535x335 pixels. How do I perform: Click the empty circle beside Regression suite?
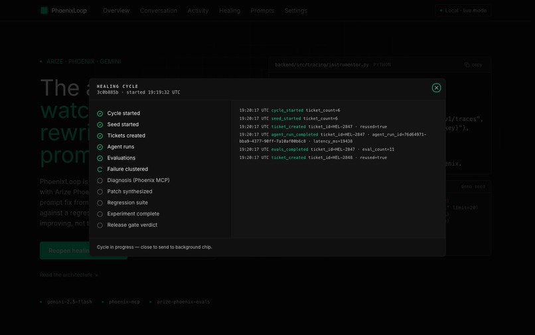point(100,203)
